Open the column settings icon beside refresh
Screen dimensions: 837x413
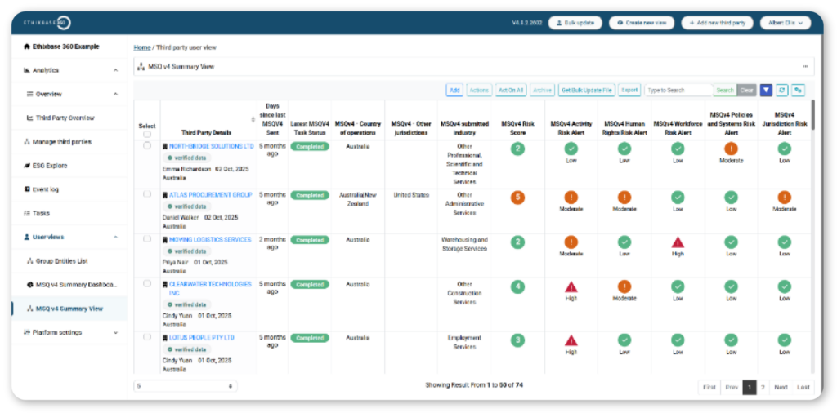(798, 91)
